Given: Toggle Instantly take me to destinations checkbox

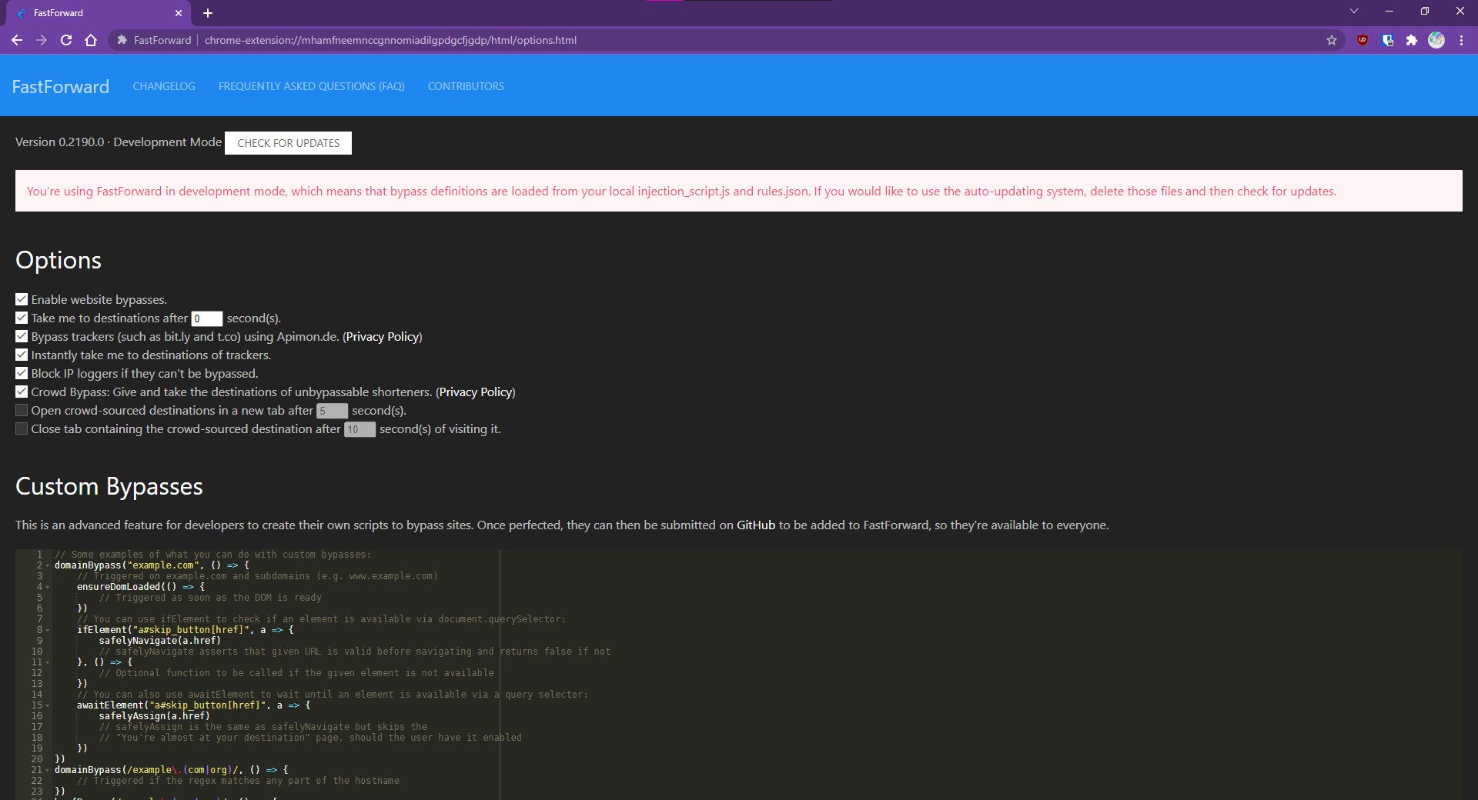Looking at the screenshot, I should click(x=22, y=355).
